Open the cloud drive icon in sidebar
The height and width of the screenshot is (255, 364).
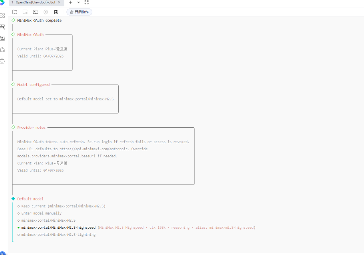tap(3, 38)
